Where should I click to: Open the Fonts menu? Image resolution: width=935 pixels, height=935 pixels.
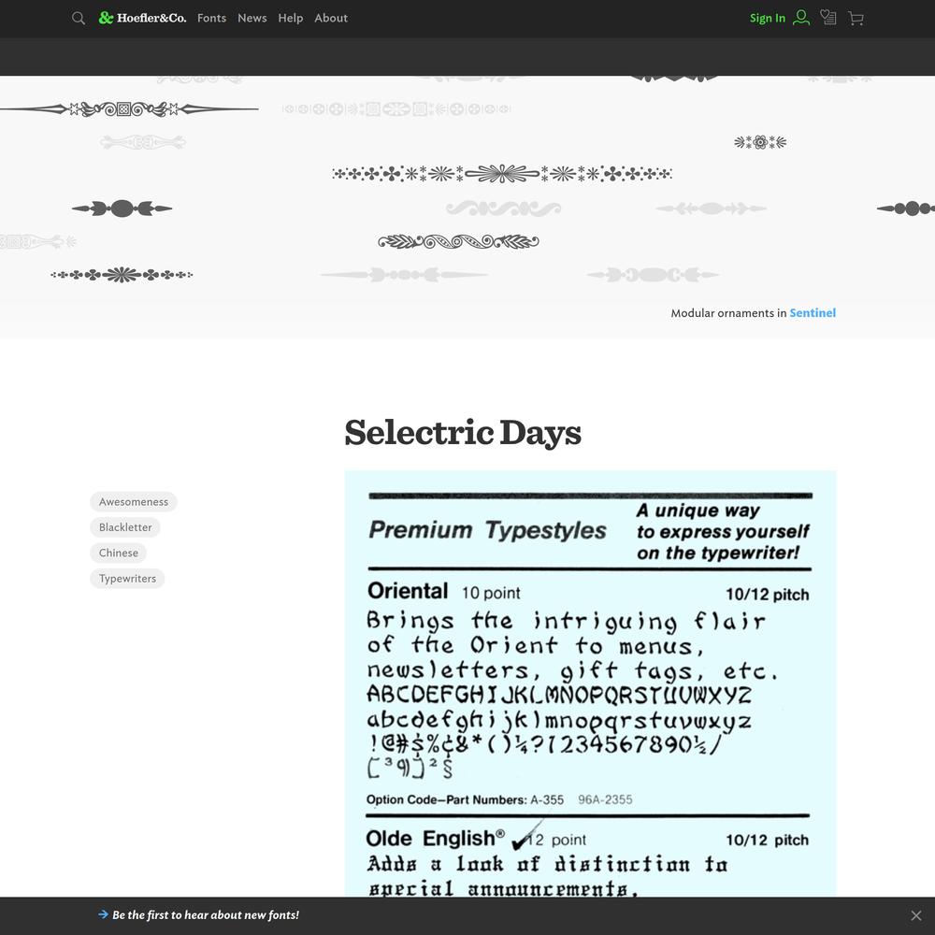point(211,18)
